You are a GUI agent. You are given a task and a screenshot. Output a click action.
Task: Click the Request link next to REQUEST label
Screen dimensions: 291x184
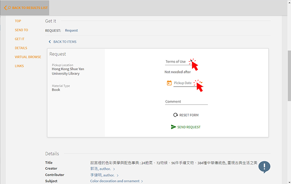pos(71,30)
